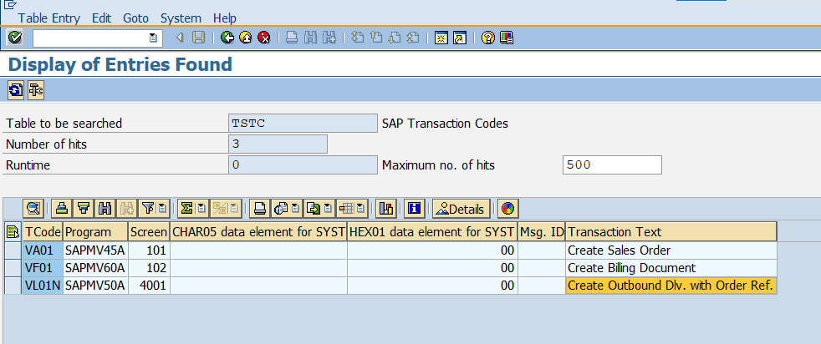Click the Choose Layout icon
This screenshot has height=344, width=821.
[346, 209]
